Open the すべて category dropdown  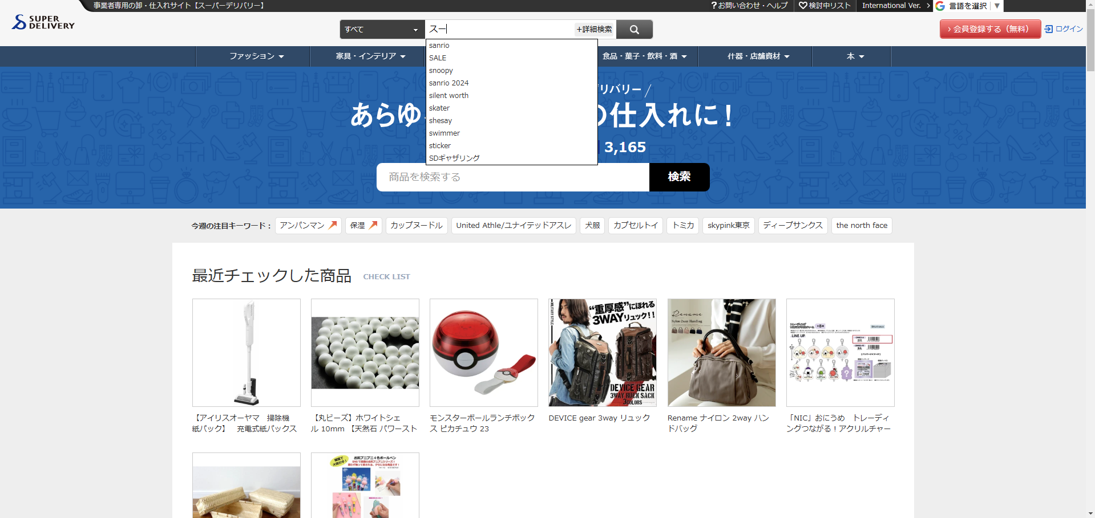pyautogui.click(x=382, y=30)
